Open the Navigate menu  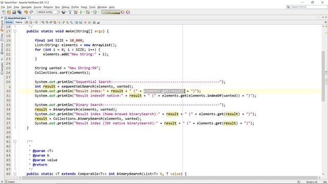[26, 7]
